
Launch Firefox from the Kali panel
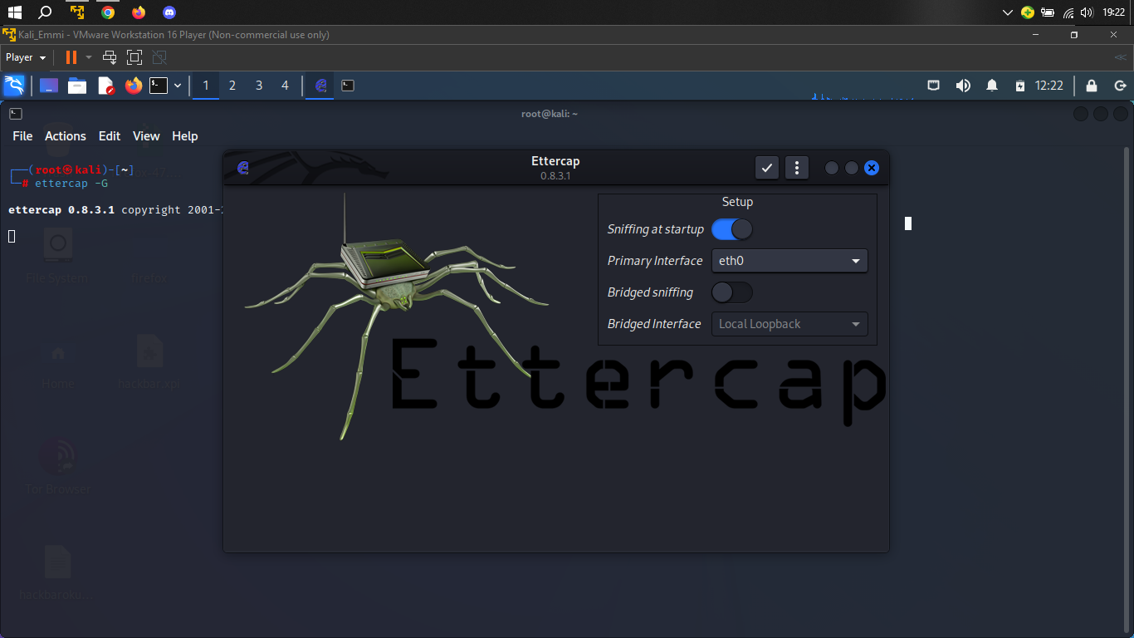point(134,86)
